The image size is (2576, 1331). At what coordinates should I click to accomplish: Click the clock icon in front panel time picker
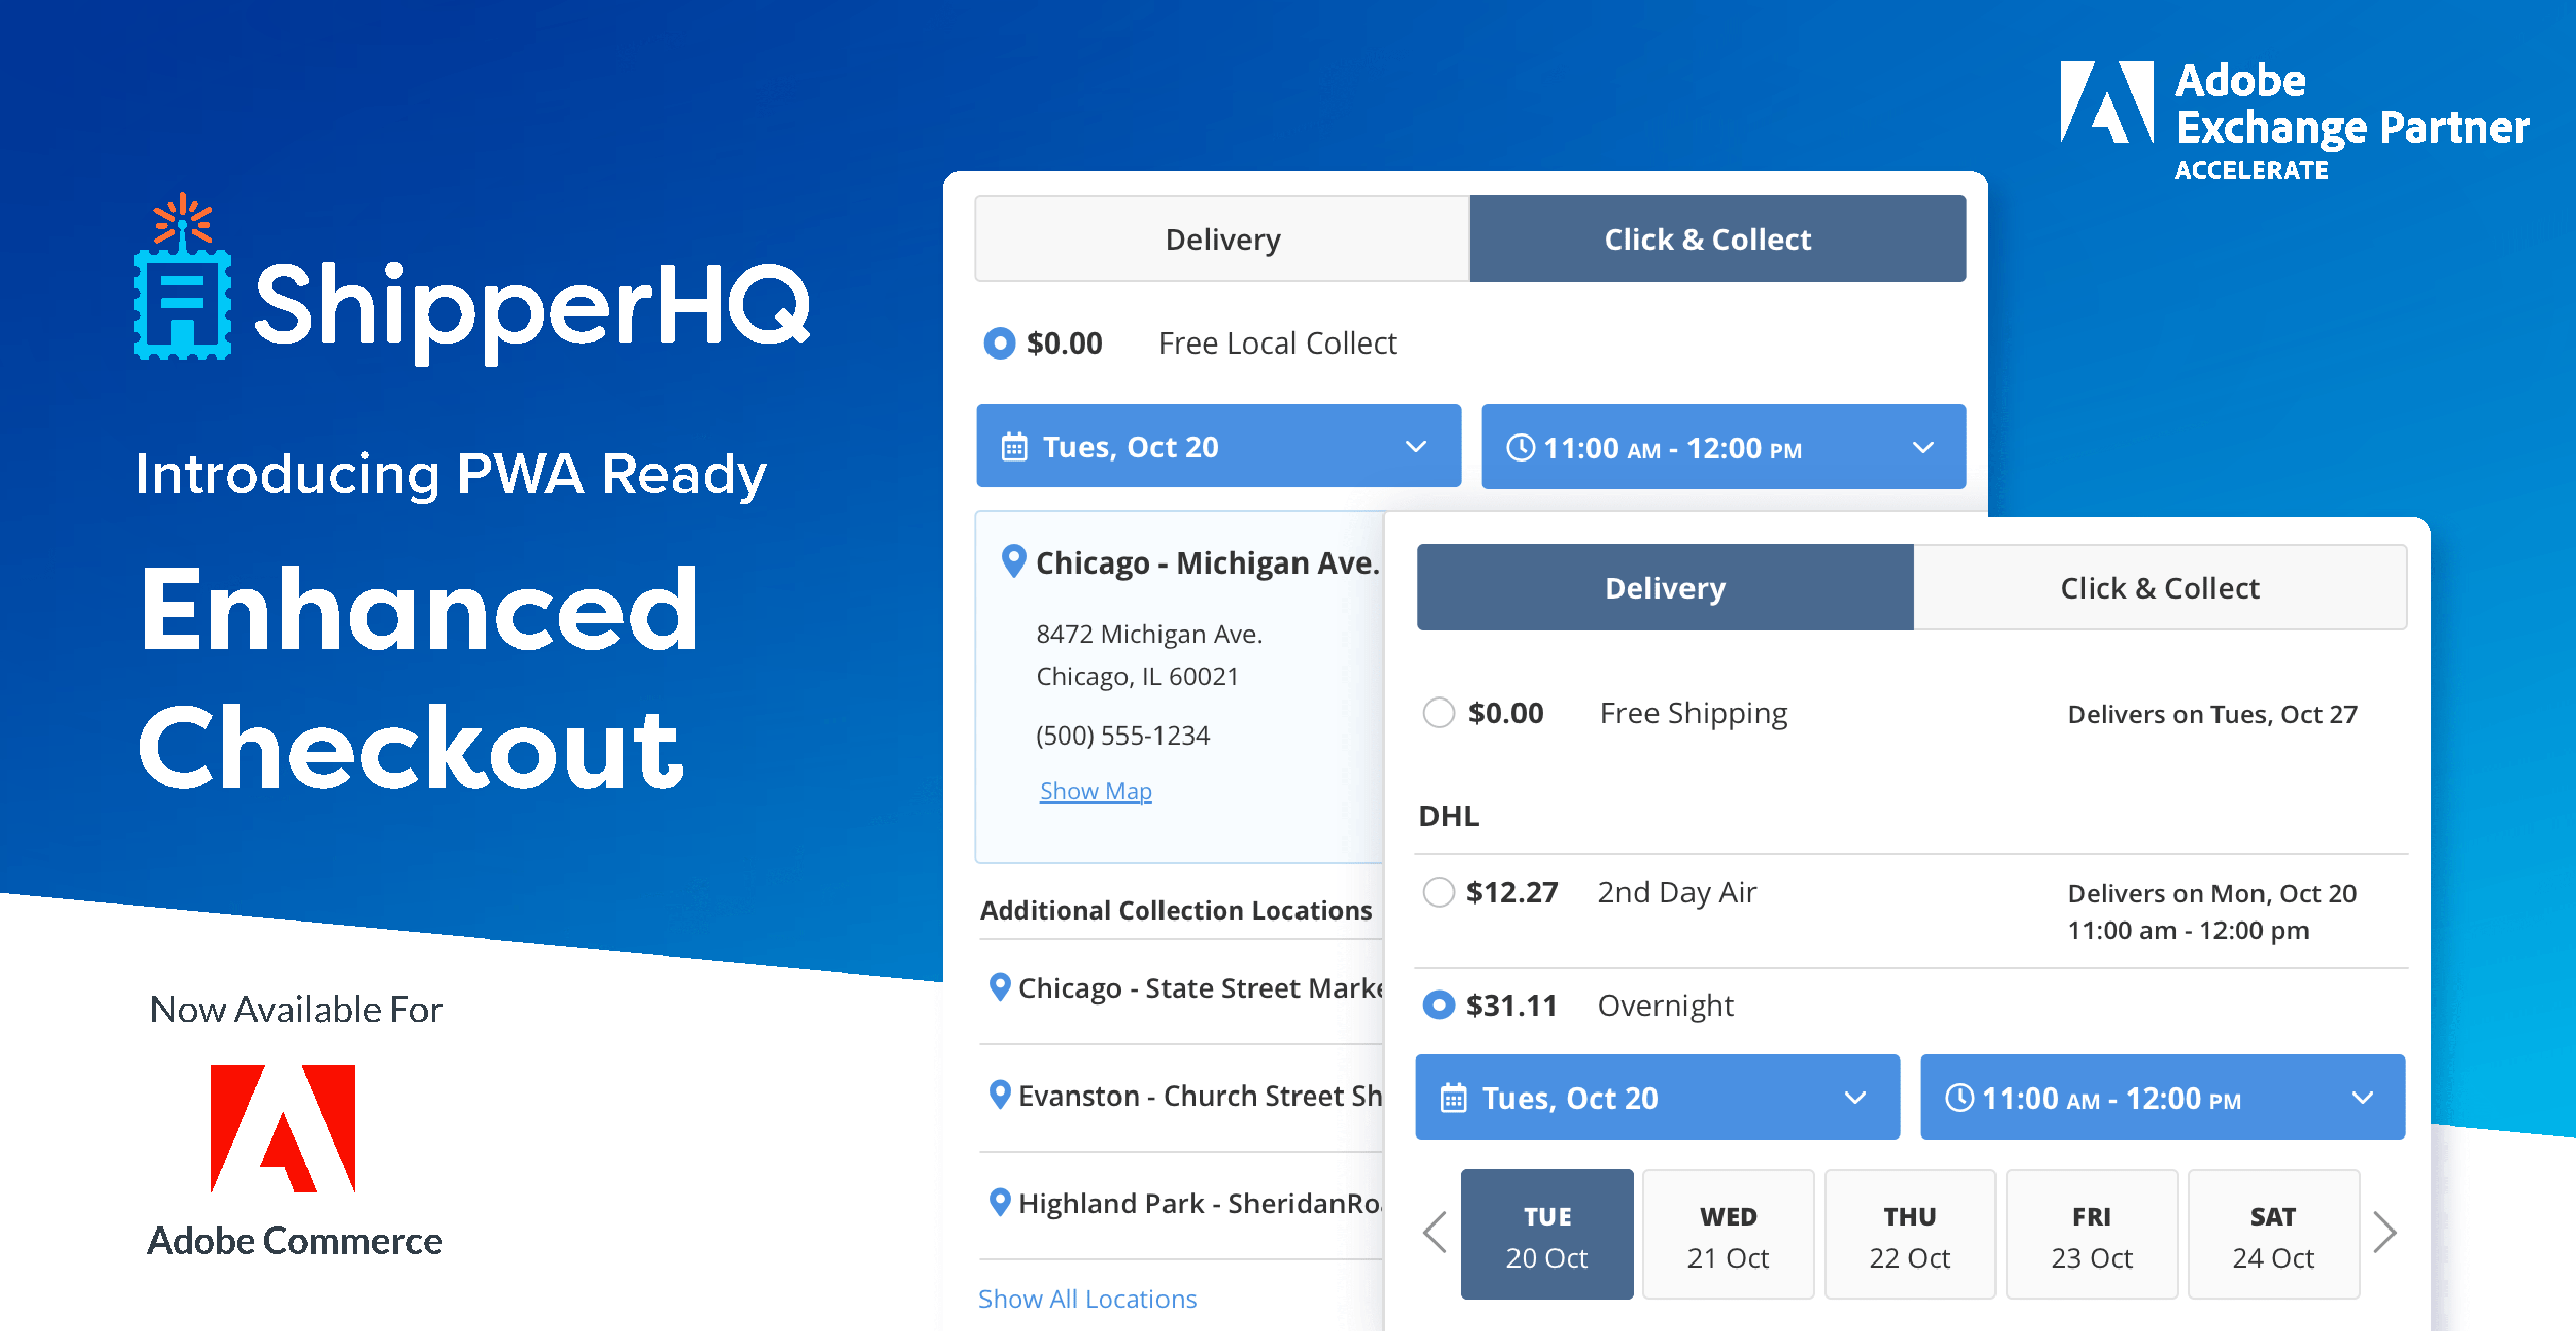point(1959,1098)
